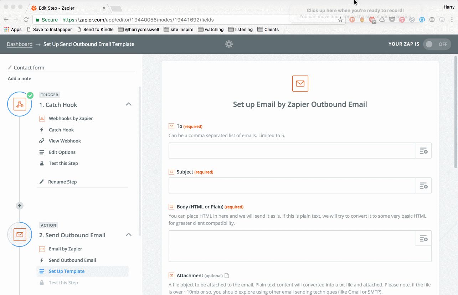Viewport: 458px width, 295px height.
Task: Click the page vertical scrollbar
Action: 456,111
